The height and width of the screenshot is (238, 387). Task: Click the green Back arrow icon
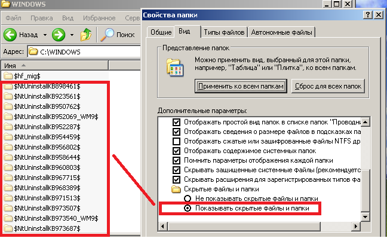click(10, 35)
